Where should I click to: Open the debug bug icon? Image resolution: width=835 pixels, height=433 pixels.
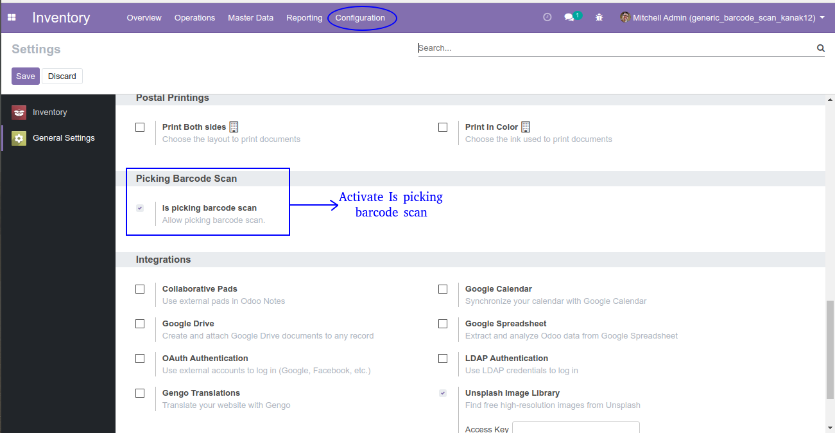coord(599,17)
